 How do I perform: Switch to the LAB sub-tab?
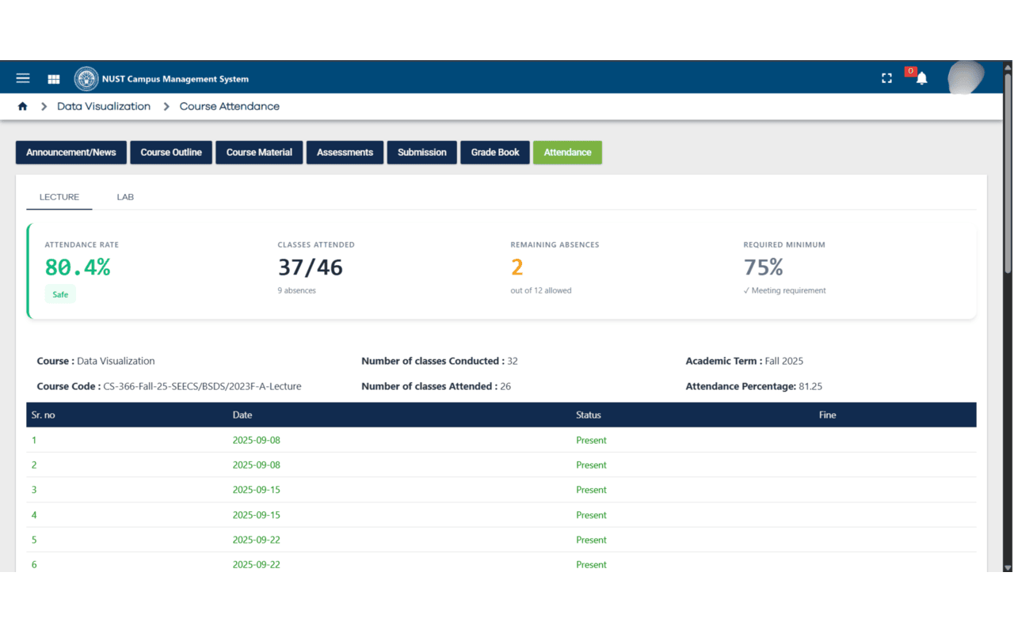[x=125, y=197]
